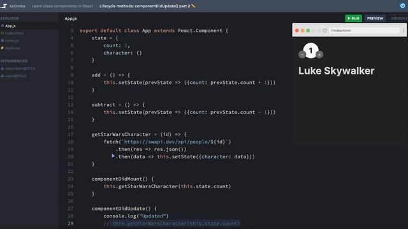Screen dimensions: 408x229
Task: Click 'this.setState({character: data})' on line 20
Action: pyautogui.click(x=204, y=157)
